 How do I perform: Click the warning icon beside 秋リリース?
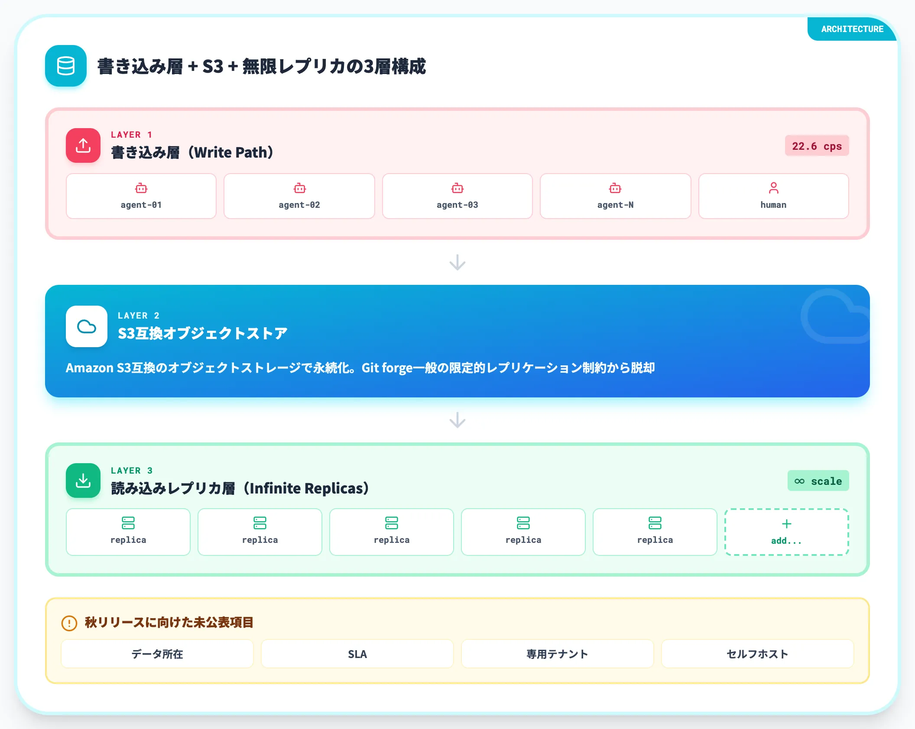tap(69, 623)
